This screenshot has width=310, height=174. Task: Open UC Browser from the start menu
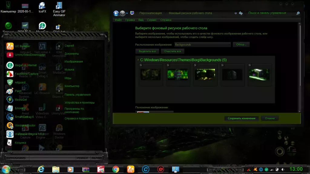tap(18, 46)
